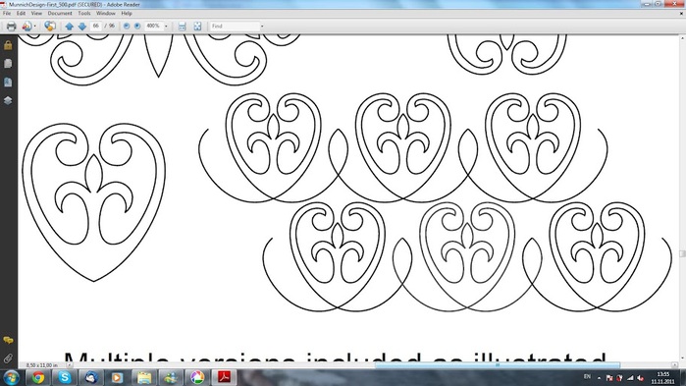686x386 pixels.
Task: Enable scrolling pages fit-width mode
Action: pyautogui.click(x=182, y=27)
